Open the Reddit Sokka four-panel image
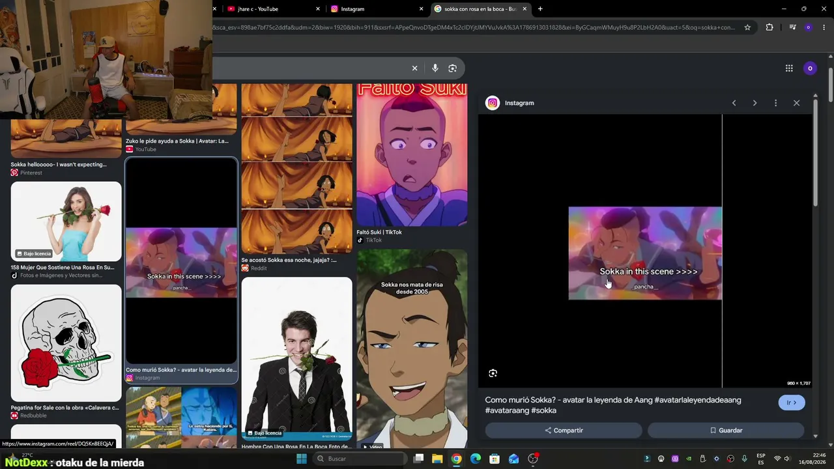The width and height of the screenshot is (834, 469). click(296, 168)
